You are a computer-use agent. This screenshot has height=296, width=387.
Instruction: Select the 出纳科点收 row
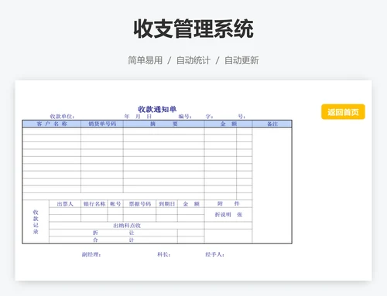click(x=127, y=226)
